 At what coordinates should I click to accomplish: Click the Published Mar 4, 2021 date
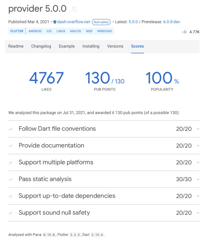point(29,22)
